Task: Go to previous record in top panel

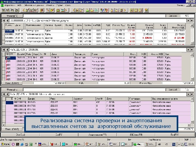Action: 7,21
